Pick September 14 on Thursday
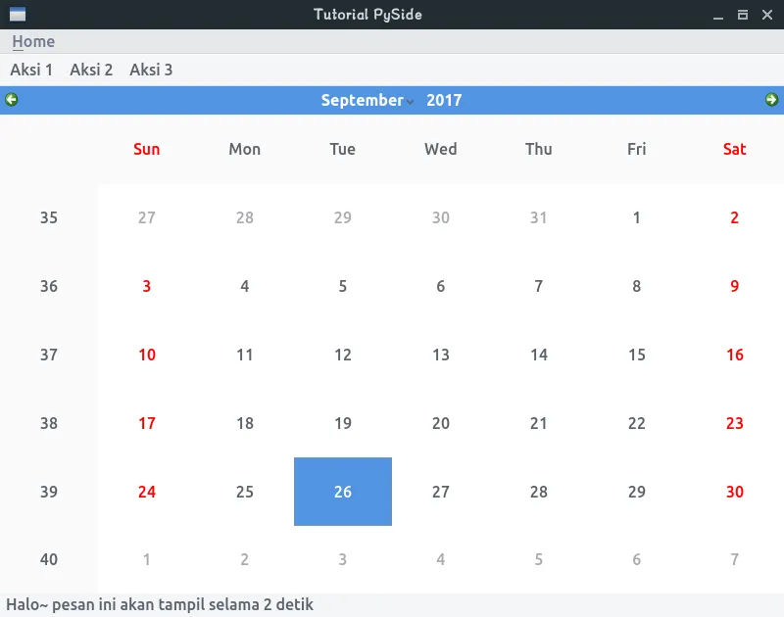The image size is (784, 617). point(538,355)
